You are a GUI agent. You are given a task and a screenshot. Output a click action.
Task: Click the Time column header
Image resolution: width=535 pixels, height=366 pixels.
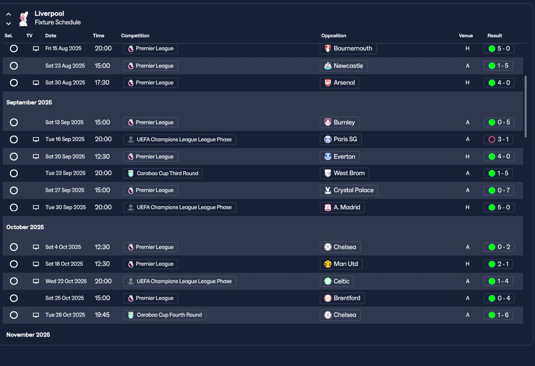pos(99,36)
